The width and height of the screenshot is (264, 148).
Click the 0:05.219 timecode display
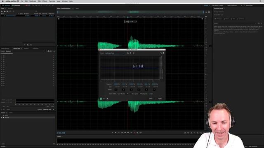coord(61,133)
